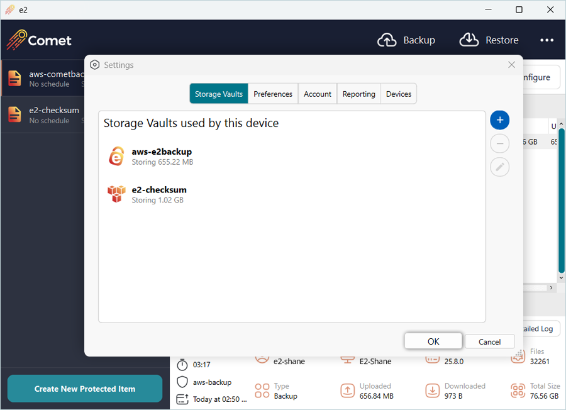Click the calendar icon beside Today at 02:50
This screenshot has width=566, height=410.
[x=182, y=399]
